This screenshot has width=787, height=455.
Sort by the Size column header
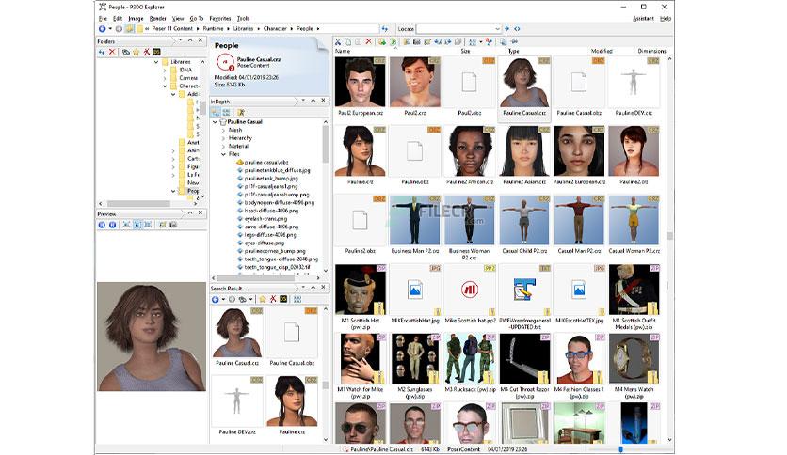tap(465, 51)
